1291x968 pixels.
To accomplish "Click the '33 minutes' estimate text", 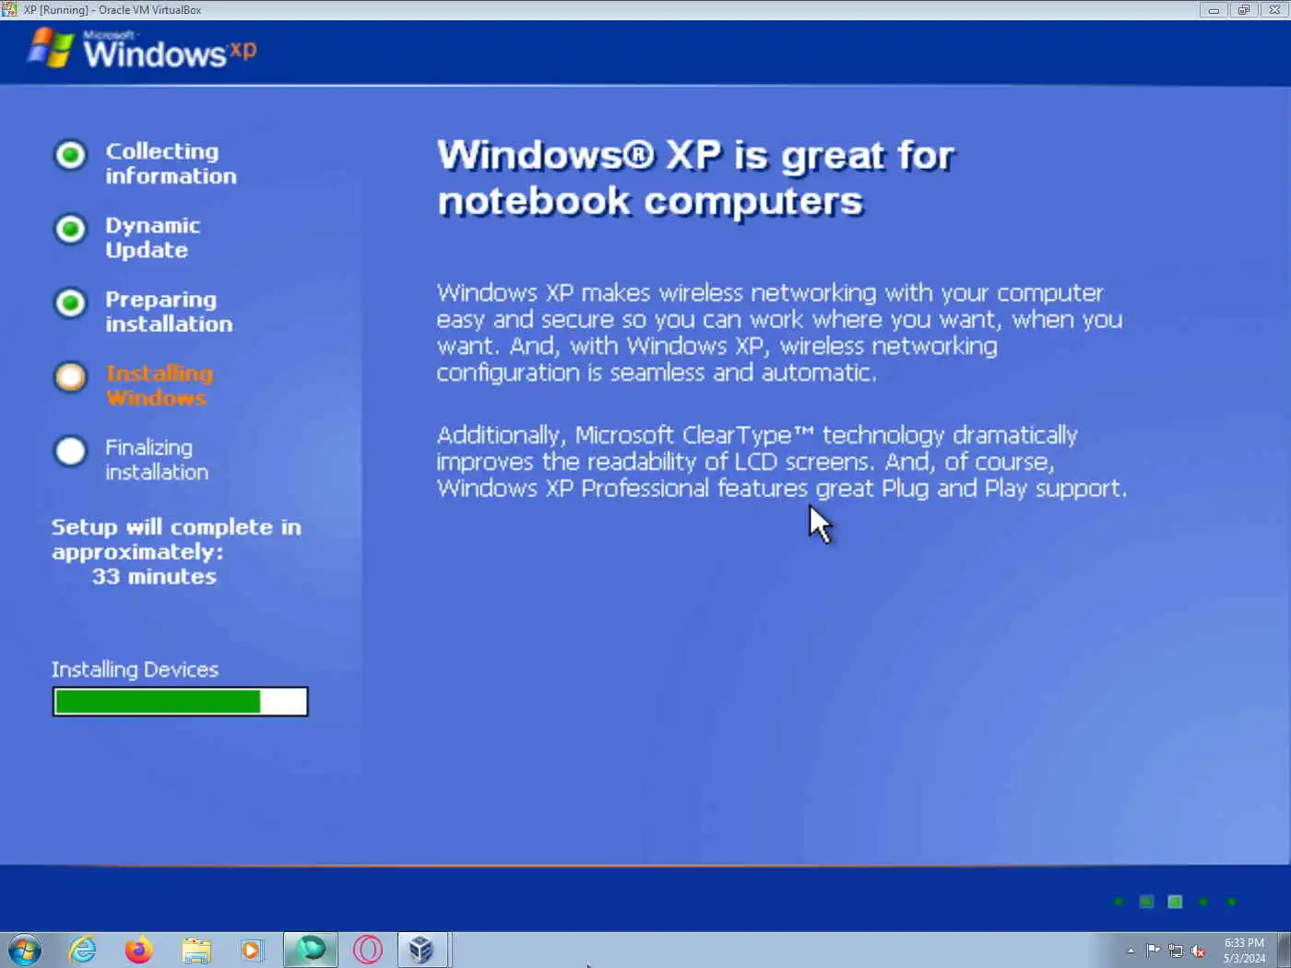I will [154, 576].
